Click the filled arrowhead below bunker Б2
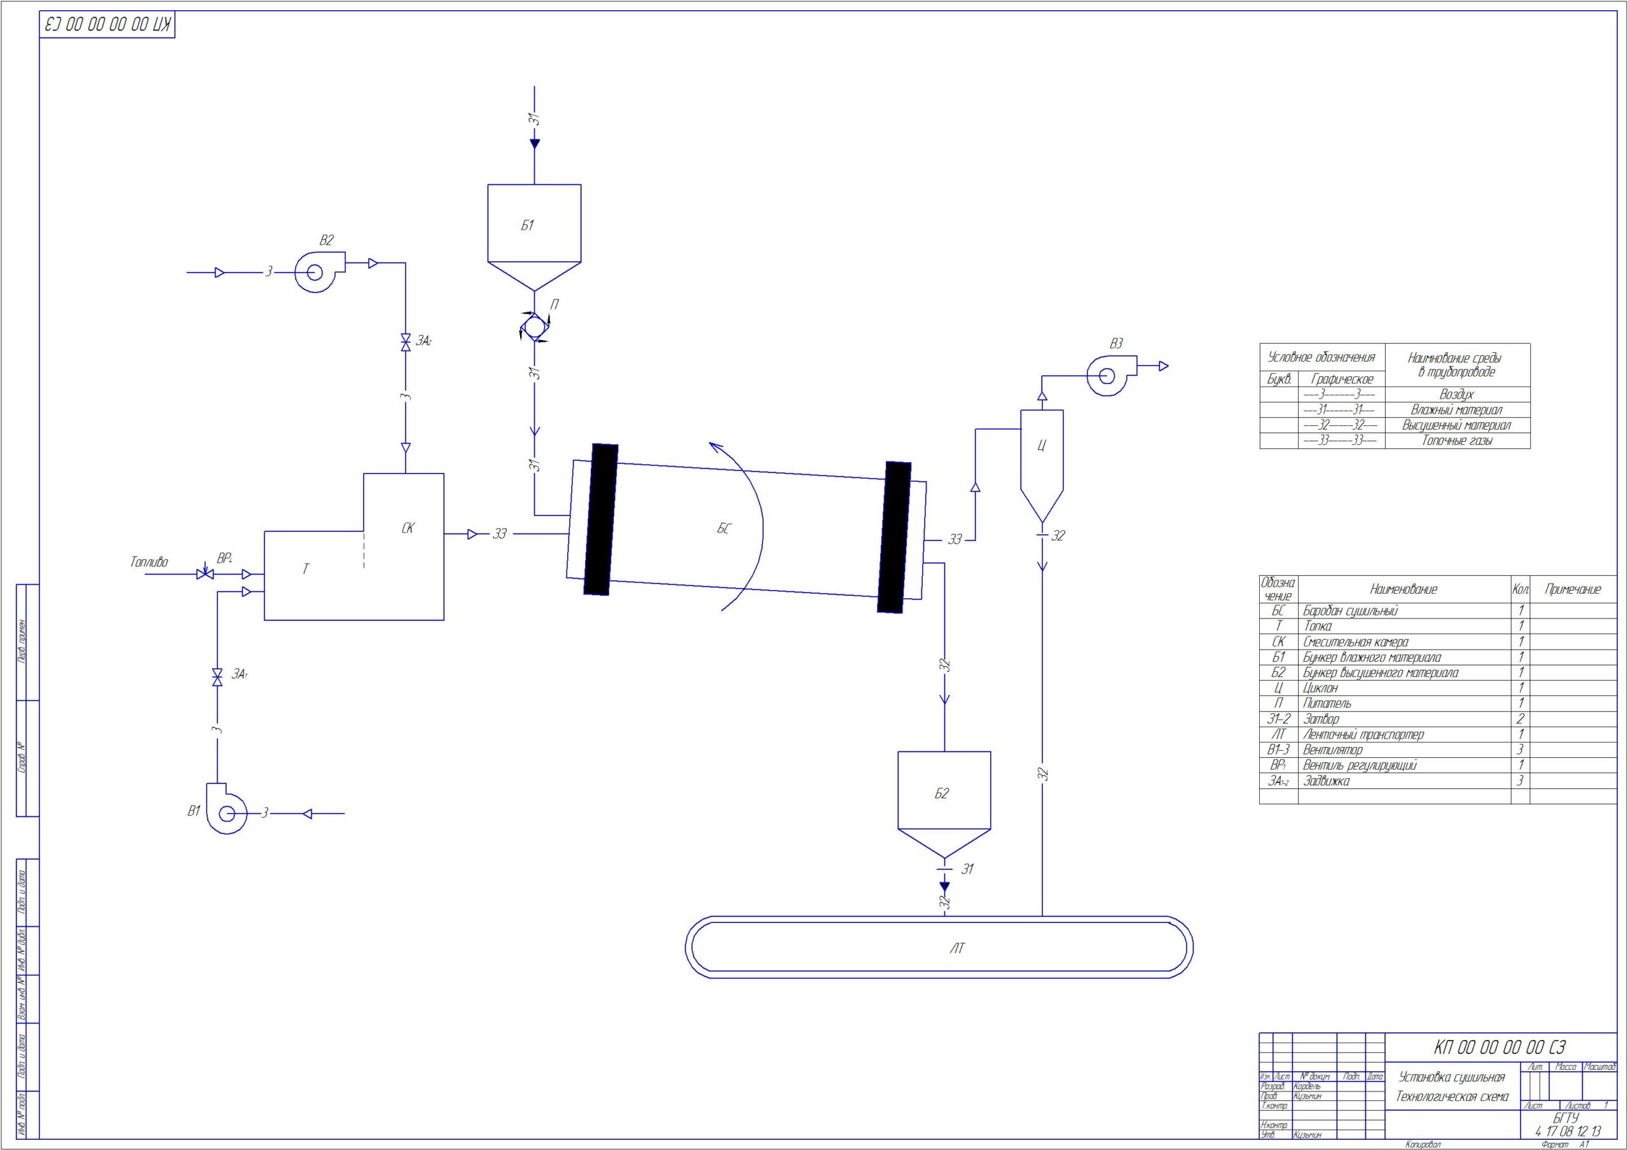The image size is (1628, 1150). point(944,886)
